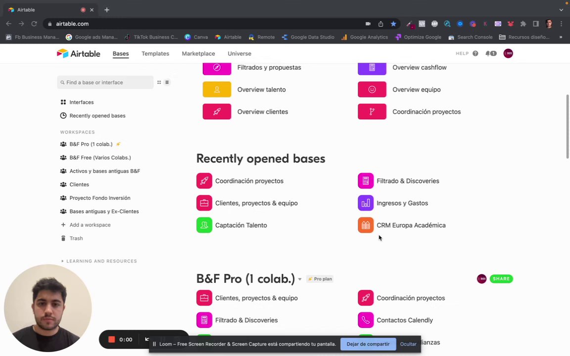Viewport: 570px width, 356px height.
Task: Open the Chrome three-dot menu
Action: (561, 24)
